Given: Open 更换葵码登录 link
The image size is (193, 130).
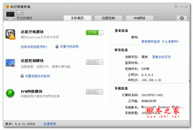Looking at the screenshot, I should coord(151,42).
